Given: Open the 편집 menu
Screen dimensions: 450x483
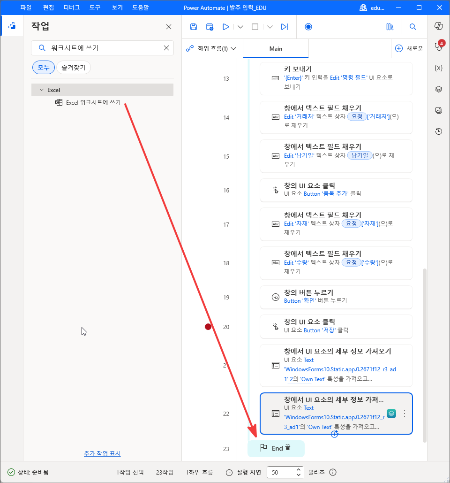Looking at the screenshot, I should [x=48, y=8].
